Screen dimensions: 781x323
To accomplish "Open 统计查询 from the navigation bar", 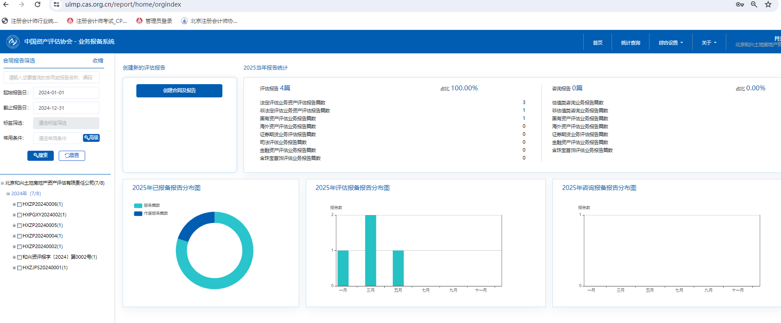I will (x=630, y=43).
